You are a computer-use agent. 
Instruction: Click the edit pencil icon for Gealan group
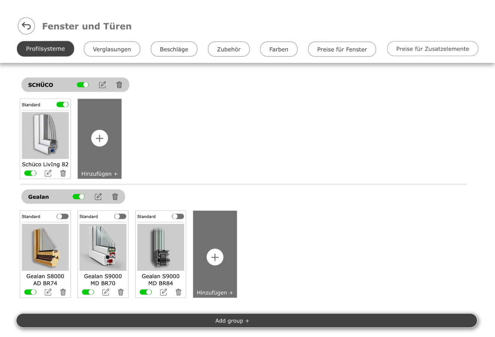(x=98, y=197)
